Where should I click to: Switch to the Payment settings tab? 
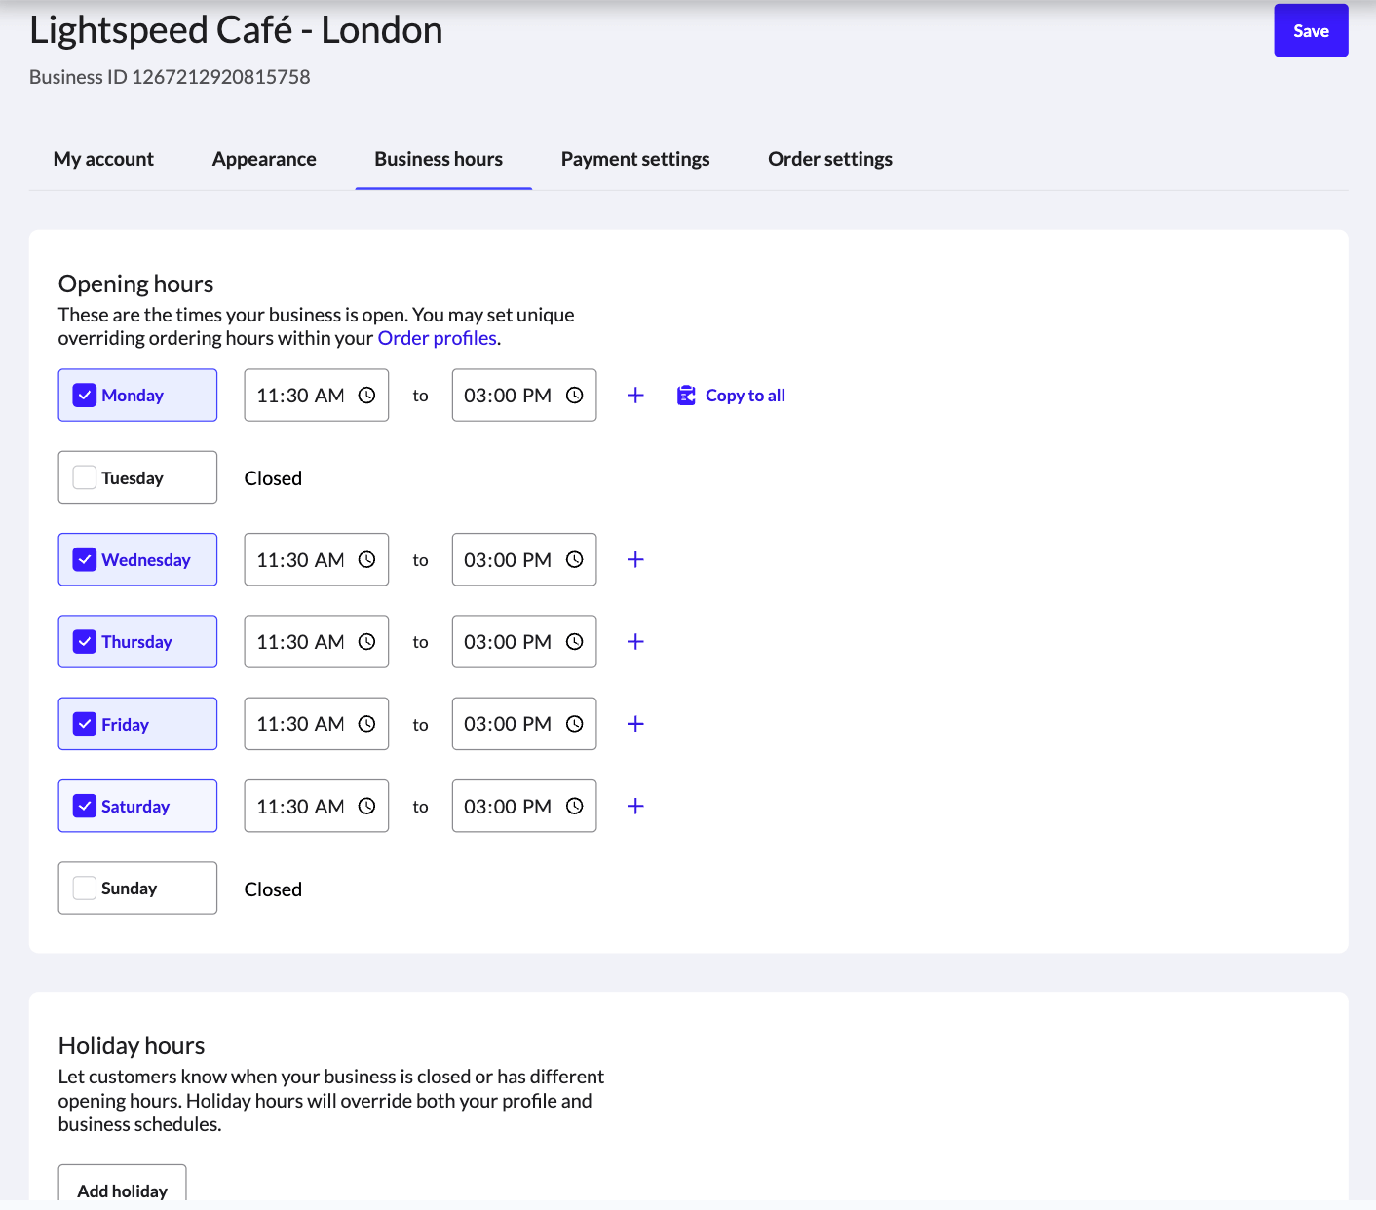click(634, 159)
